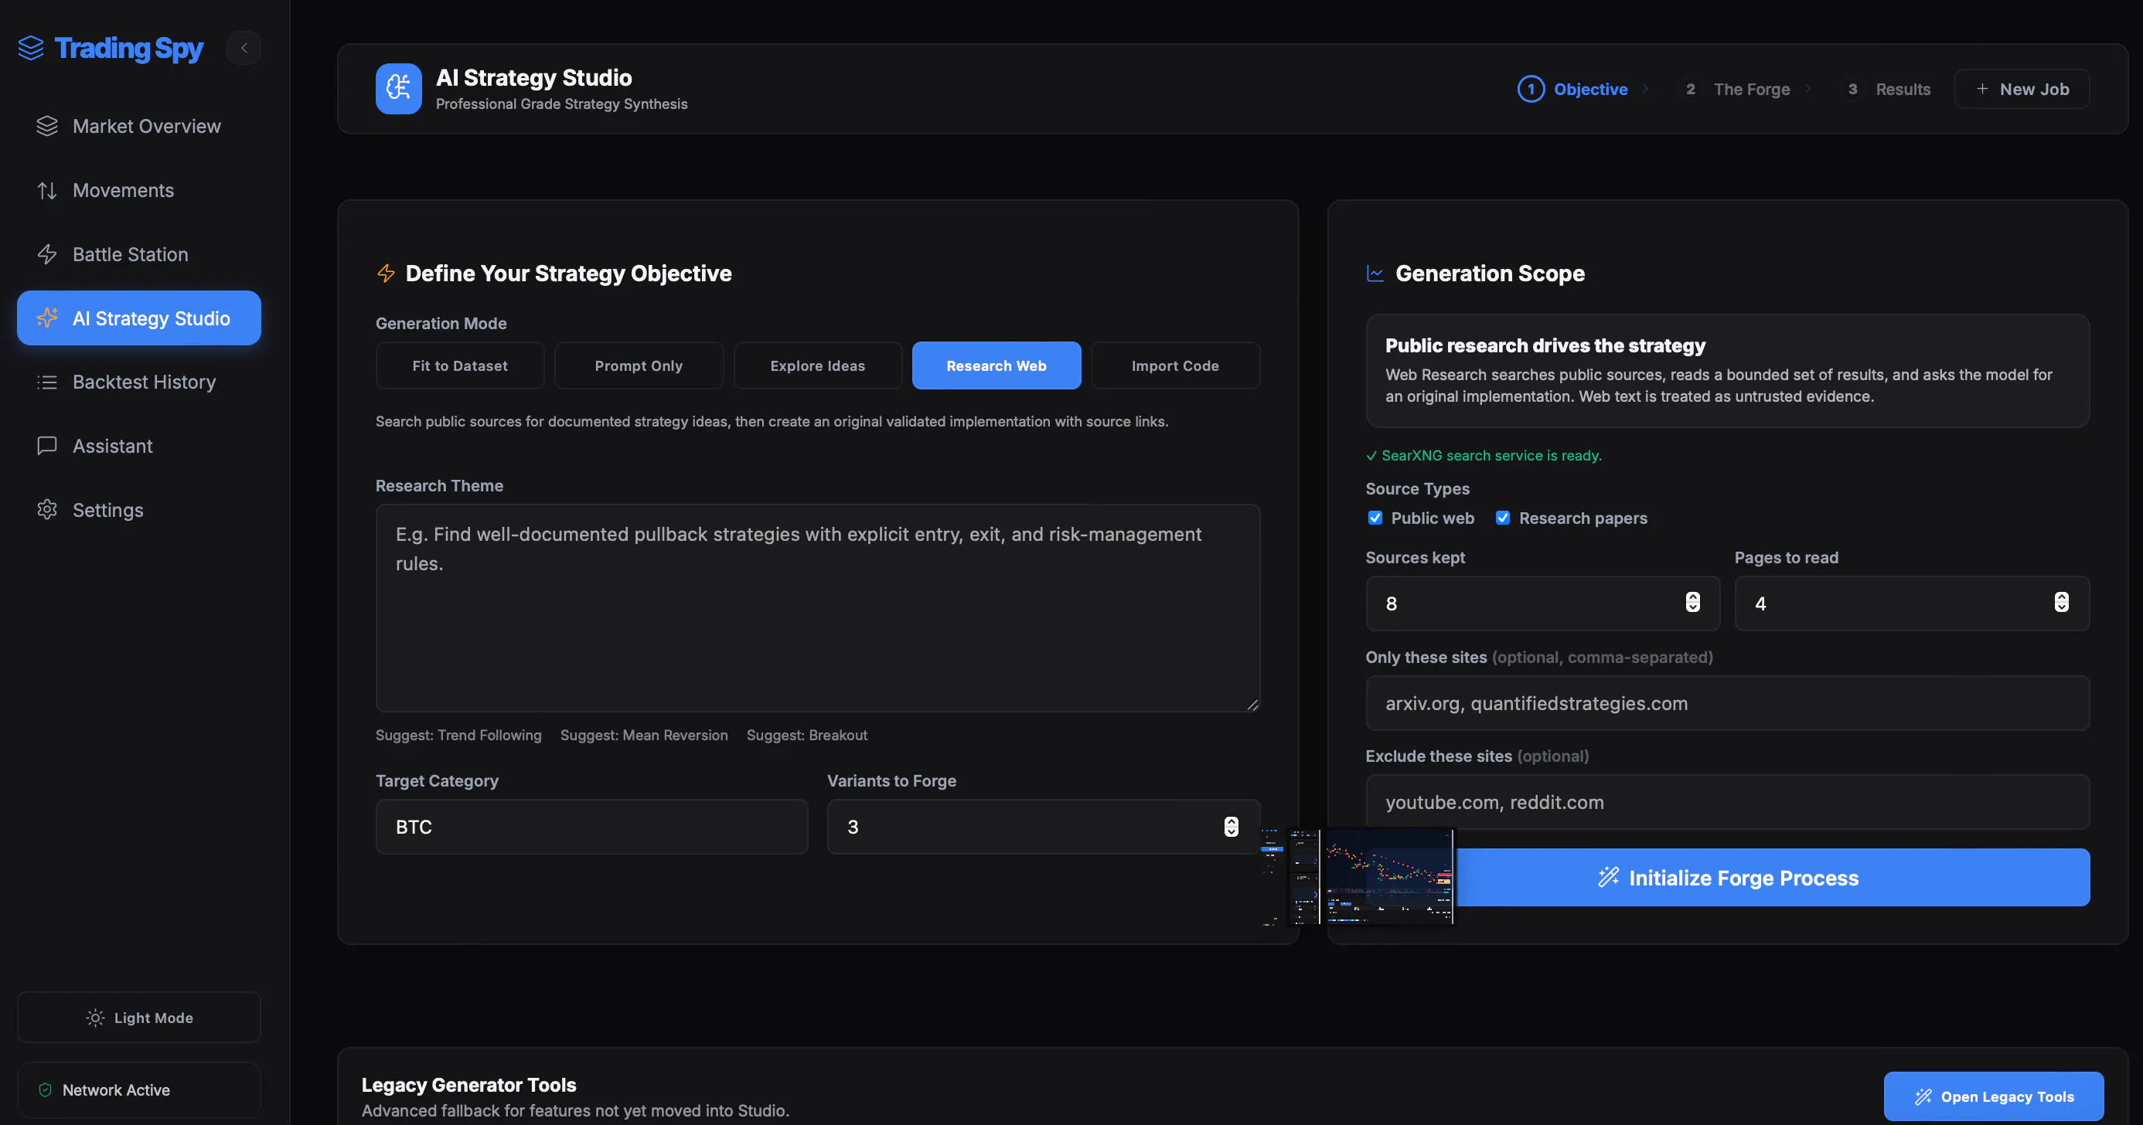
Task: Click the lightning icon beside Define Your Strategy Objective
Action: (x=386, y=274)
